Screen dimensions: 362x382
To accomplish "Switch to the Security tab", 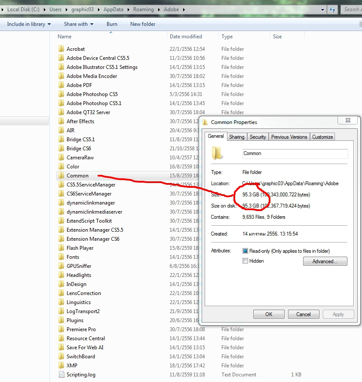I will point(258,137).
